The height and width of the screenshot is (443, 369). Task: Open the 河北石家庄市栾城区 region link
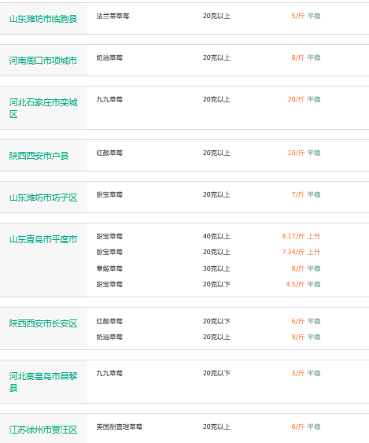[43, 109]
